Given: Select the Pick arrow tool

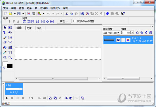Looking at the screenshot, I should click(x=5, y=27).
